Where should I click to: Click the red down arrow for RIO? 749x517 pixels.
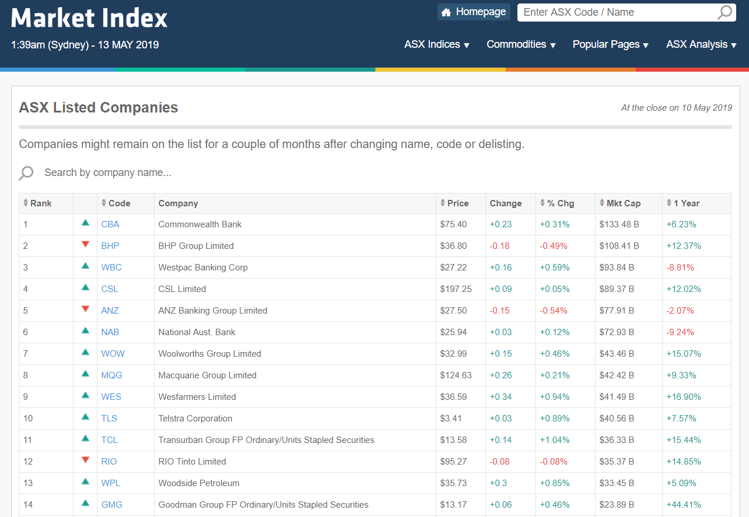tap(86, 460)
